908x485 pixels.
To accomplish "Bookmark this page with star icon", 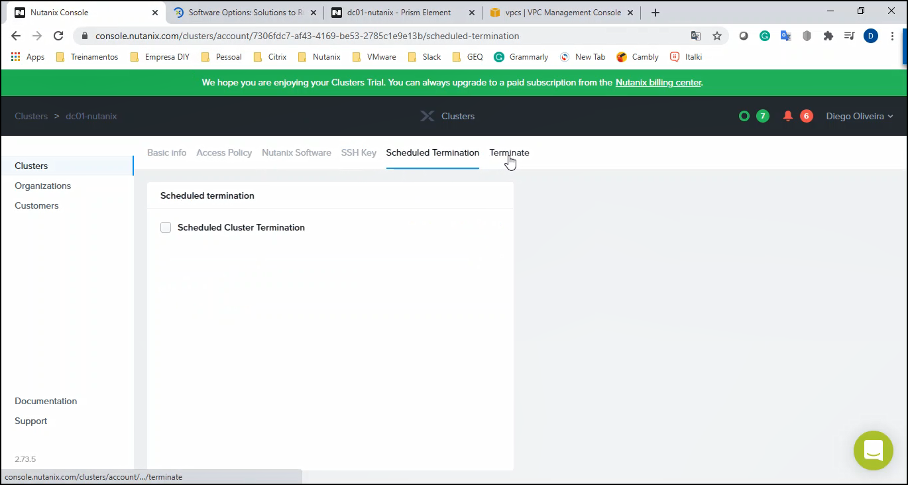I will coord(716,36).
